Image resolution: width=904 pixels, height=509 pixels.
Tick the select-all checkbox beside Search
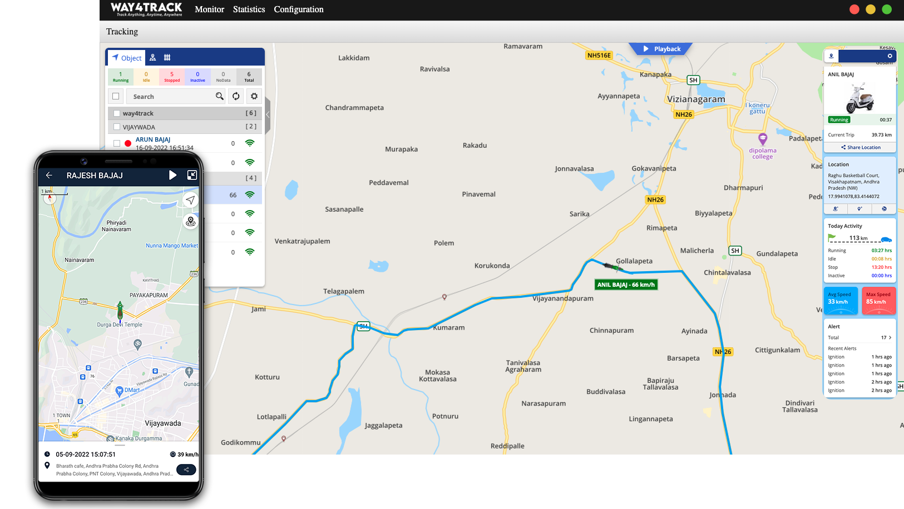[116, 96]
